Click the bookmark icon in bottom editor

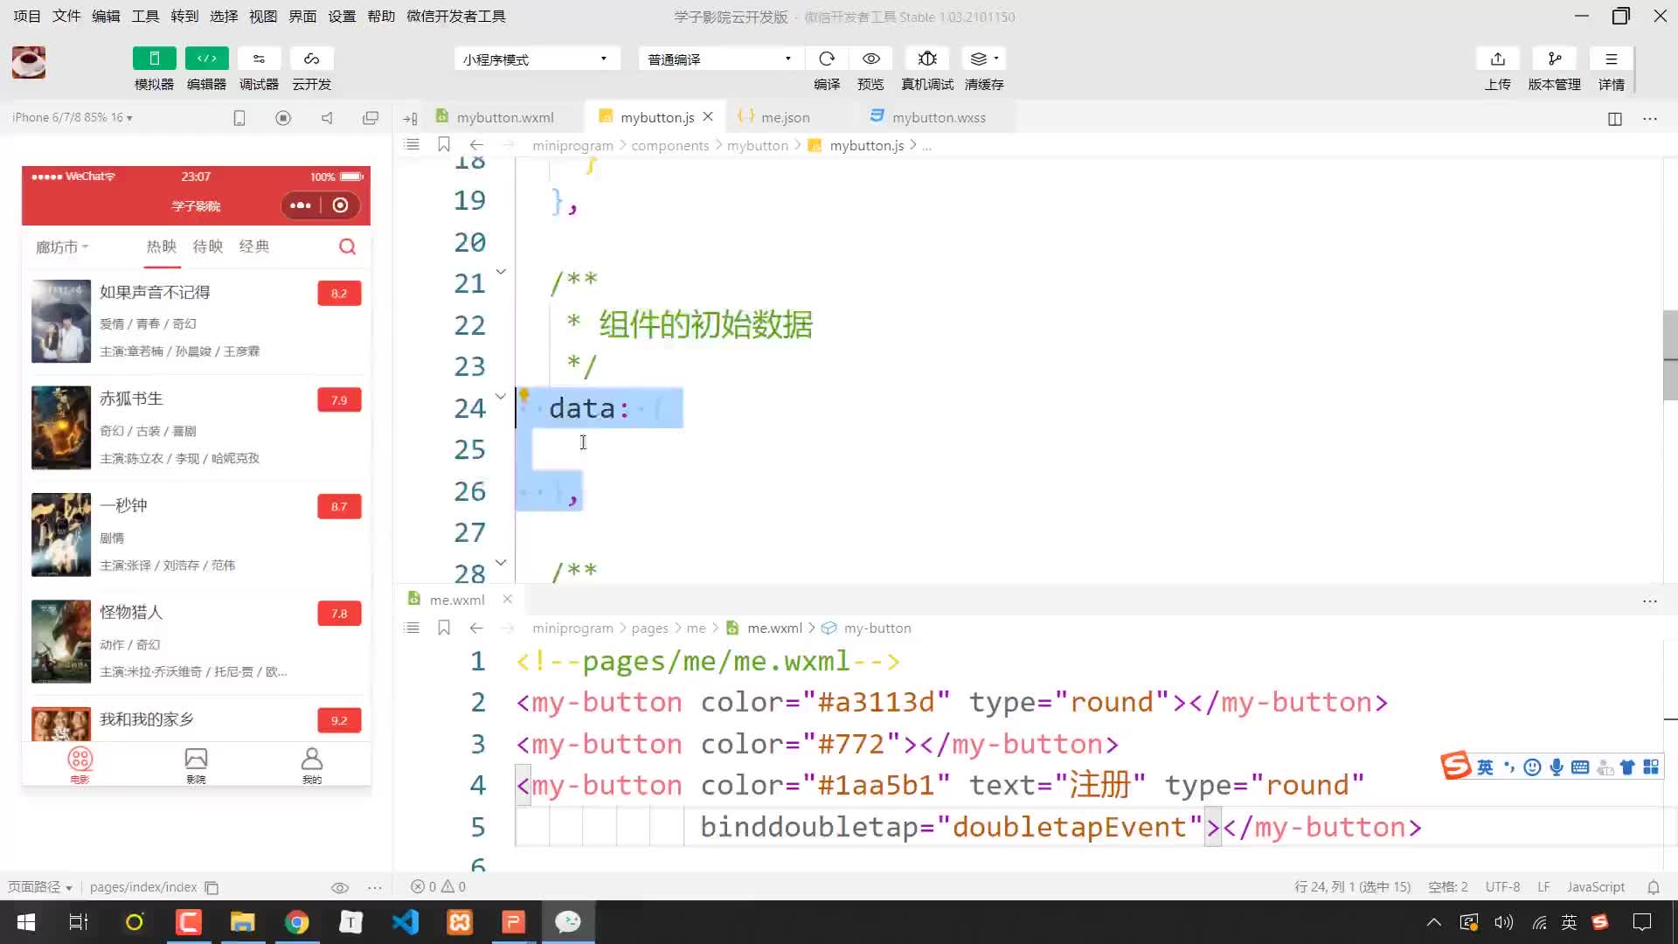pos(444,628)
